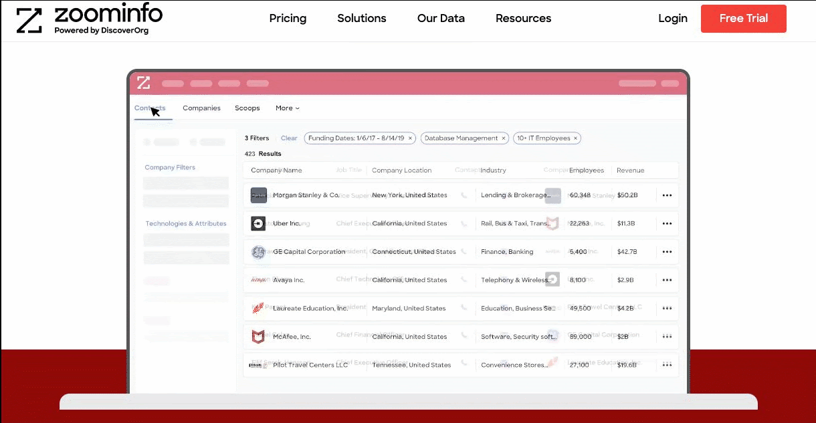Click the white Z icon in app header
Screen dimensions: 816x423
pyautogui.click(x=144, y=83)
